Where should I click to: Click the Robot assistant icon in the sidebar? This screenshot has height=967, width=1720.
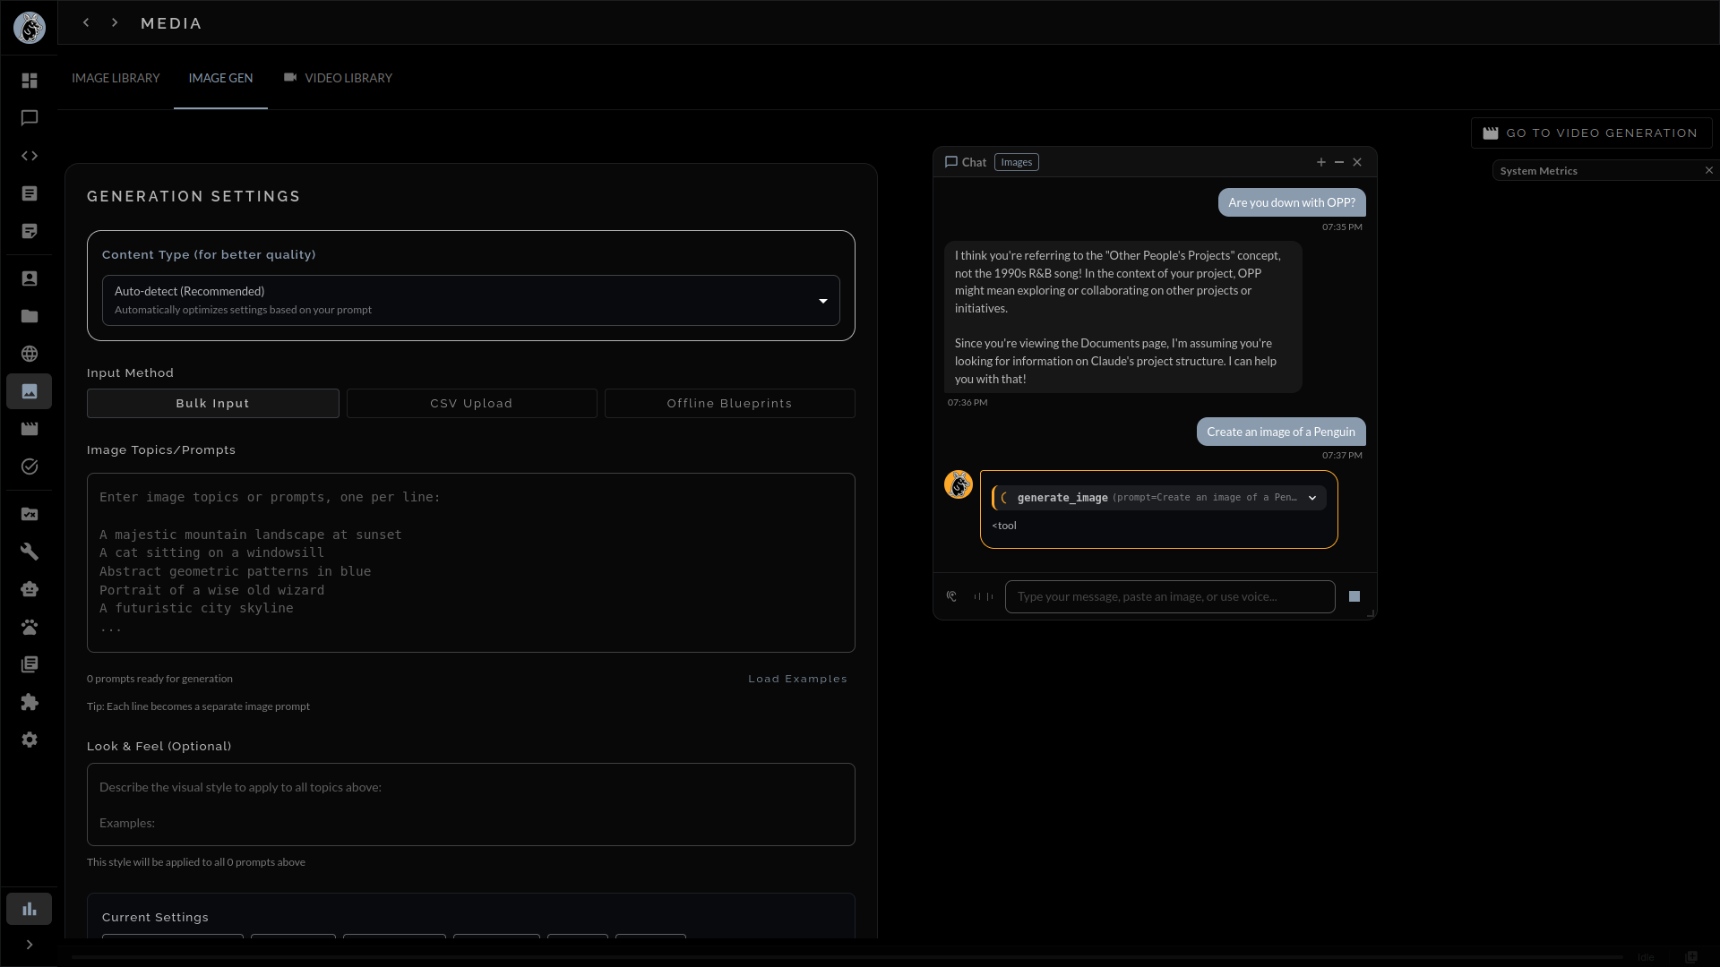coord(29,589)
